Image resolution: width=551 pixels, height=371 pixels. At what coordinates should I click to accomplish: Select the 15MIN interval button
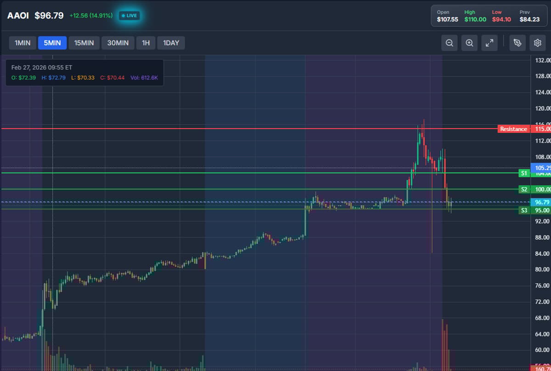coord(84,43)
